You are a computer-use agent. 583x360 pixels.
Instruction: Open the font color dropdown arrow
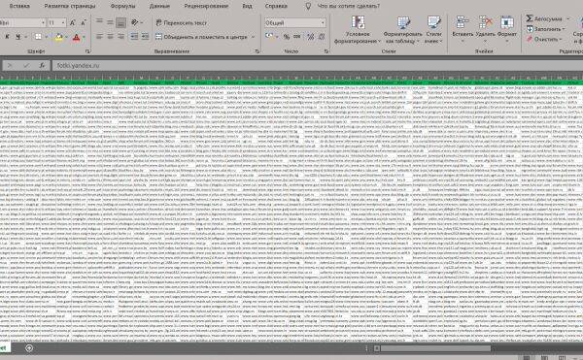pyautogui.click(x=84, y=37)
